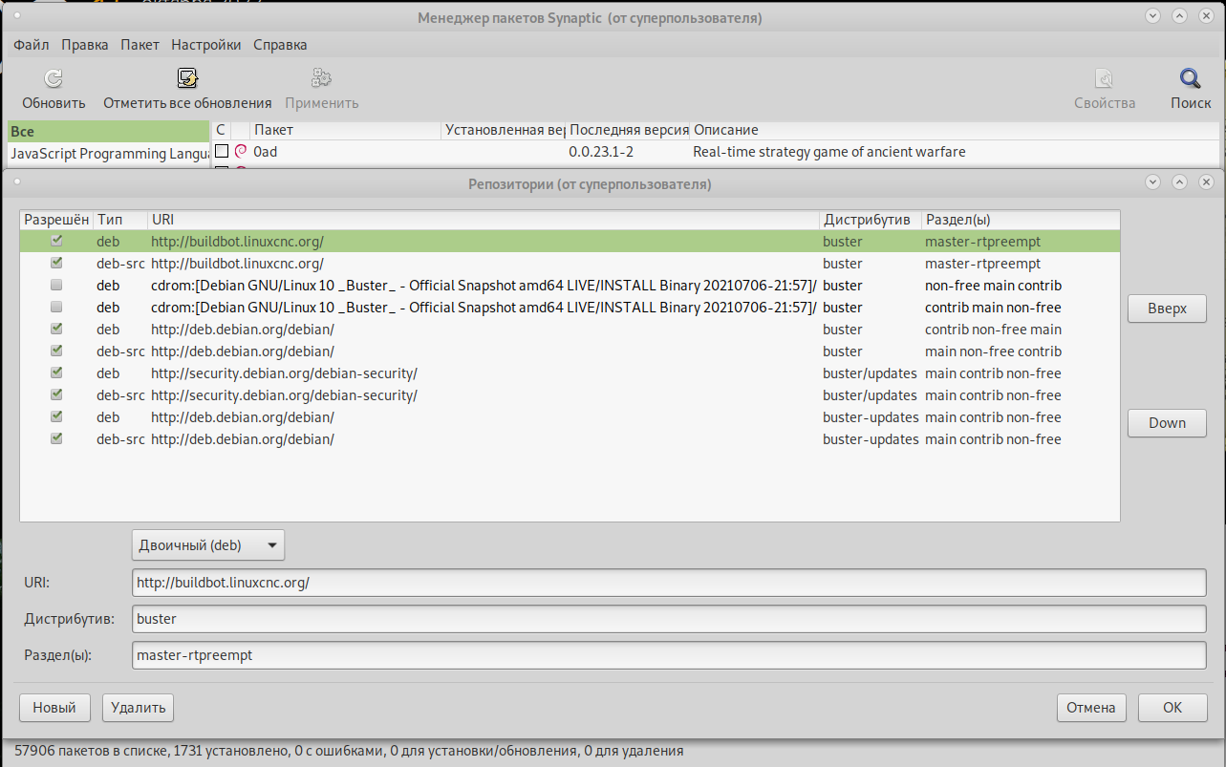Move the selected repository up with Вверх
Image resolution: width=1226 pixels, height=767 pixels.
pos(1167,309)
